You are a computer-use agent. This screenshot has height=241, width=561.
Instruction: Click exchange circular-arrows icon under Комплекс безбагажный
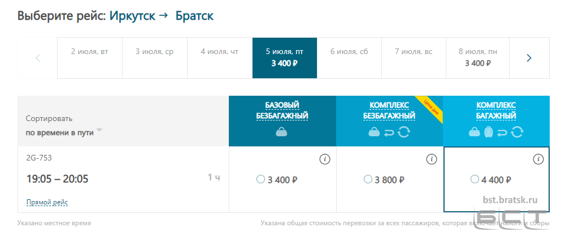pyautogui.click(x=404, y=132)
